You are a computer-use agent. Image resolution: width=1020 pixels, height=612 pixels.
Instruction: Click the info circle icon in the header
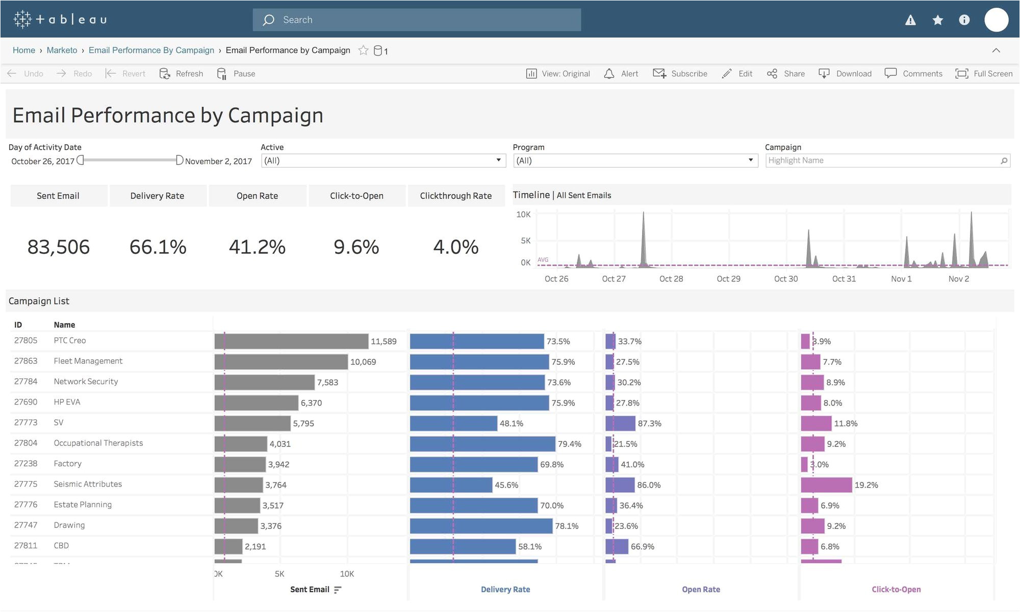964,20
